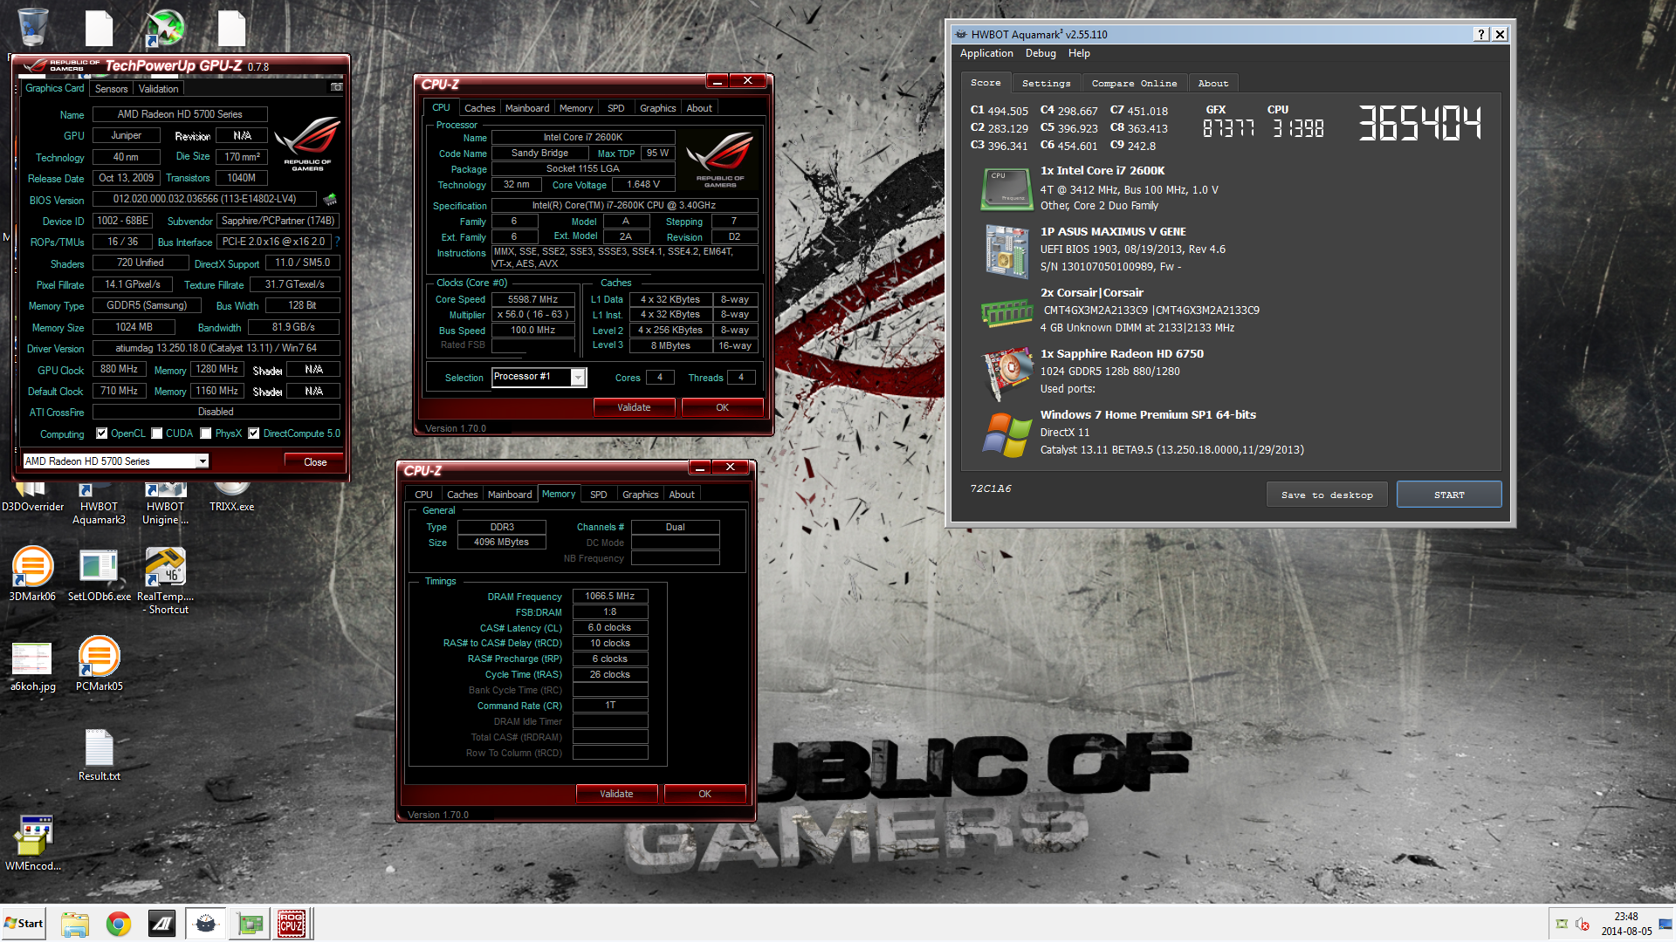Click the START button in Aquamark
The width and height of the screenshot is (1676, 942).
1449,495
